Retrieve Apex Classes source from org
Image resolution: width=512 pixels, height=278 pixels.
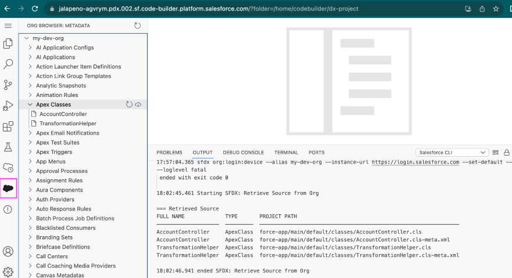tap(138, 104)
